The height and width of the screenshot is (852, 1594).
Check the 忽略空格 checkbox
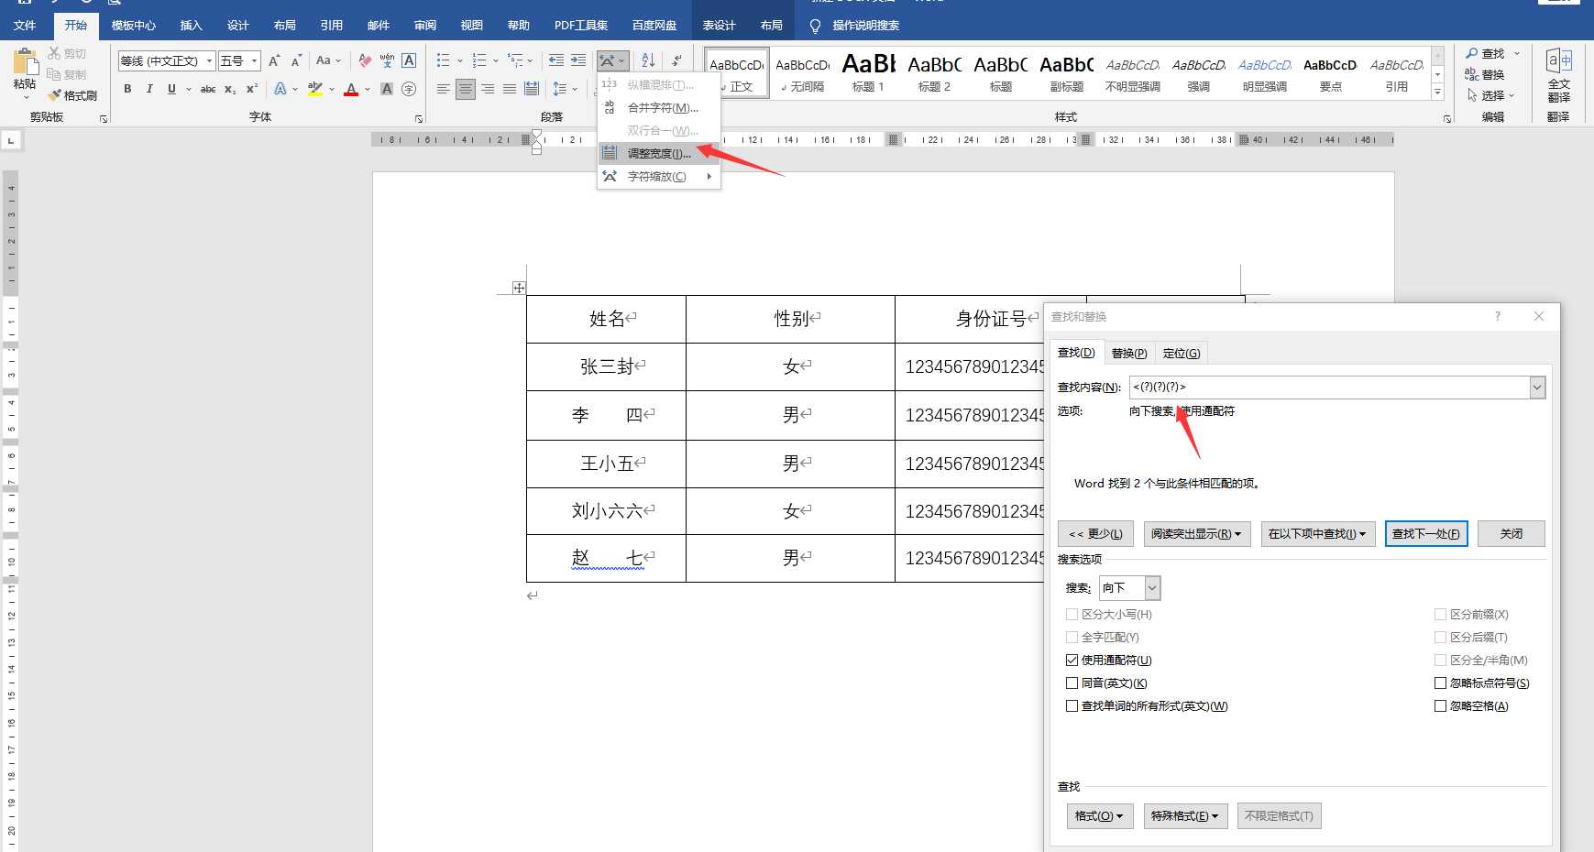[x=1440, y=705]
